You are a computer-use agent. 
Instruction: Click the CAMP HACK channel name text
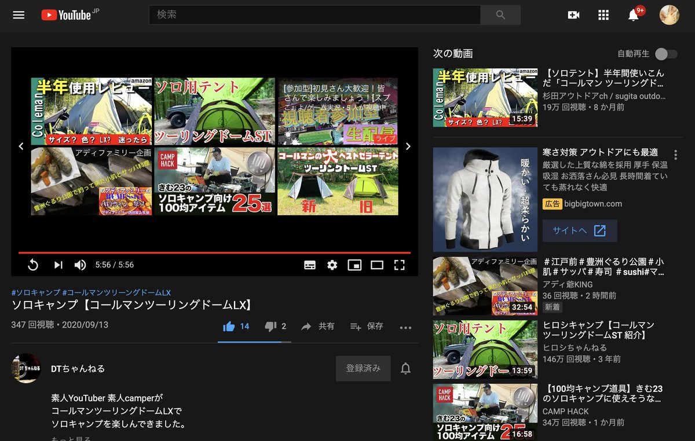(565, 411)
